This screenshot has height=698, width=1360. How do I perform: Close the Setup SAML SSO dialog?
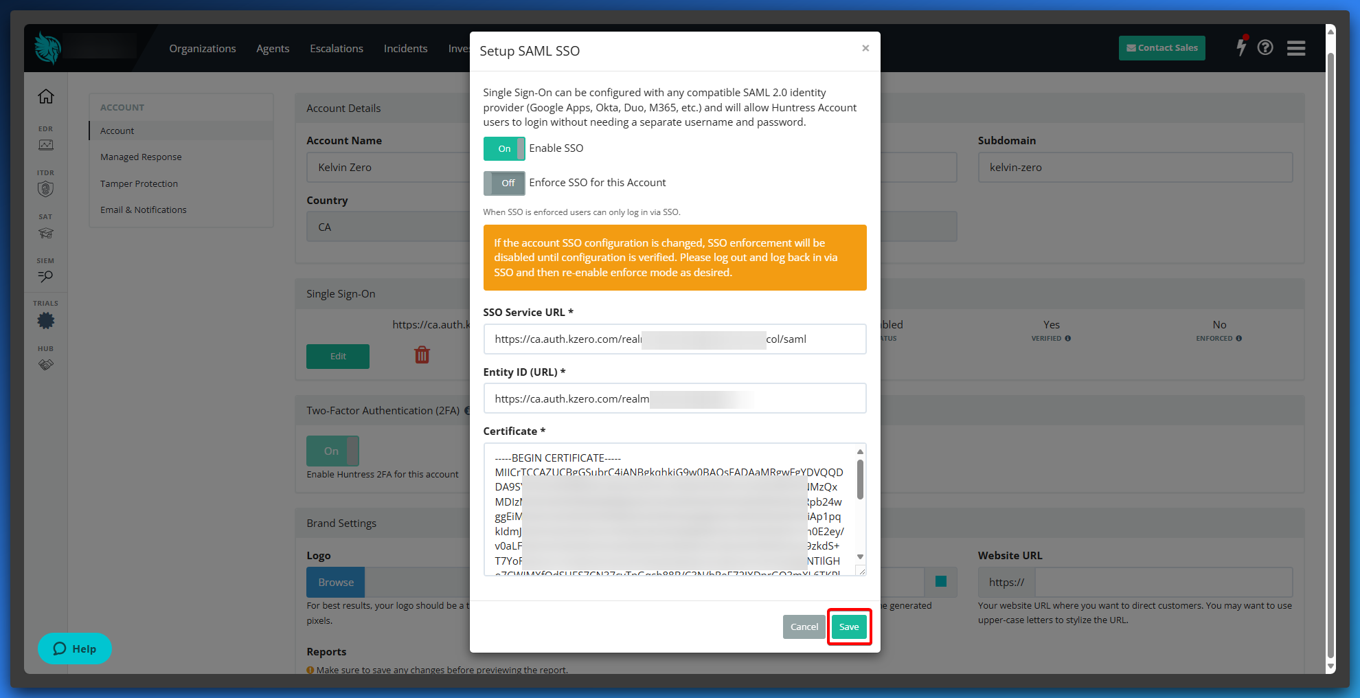pyautogui.click(x=865, y=48)
